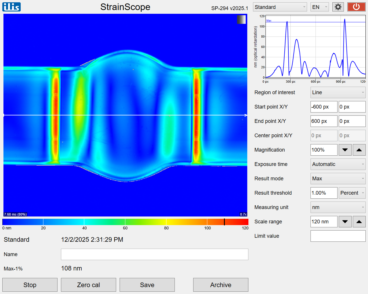
Task: Decrease scale range with down arrow
Action: (345, 222)
